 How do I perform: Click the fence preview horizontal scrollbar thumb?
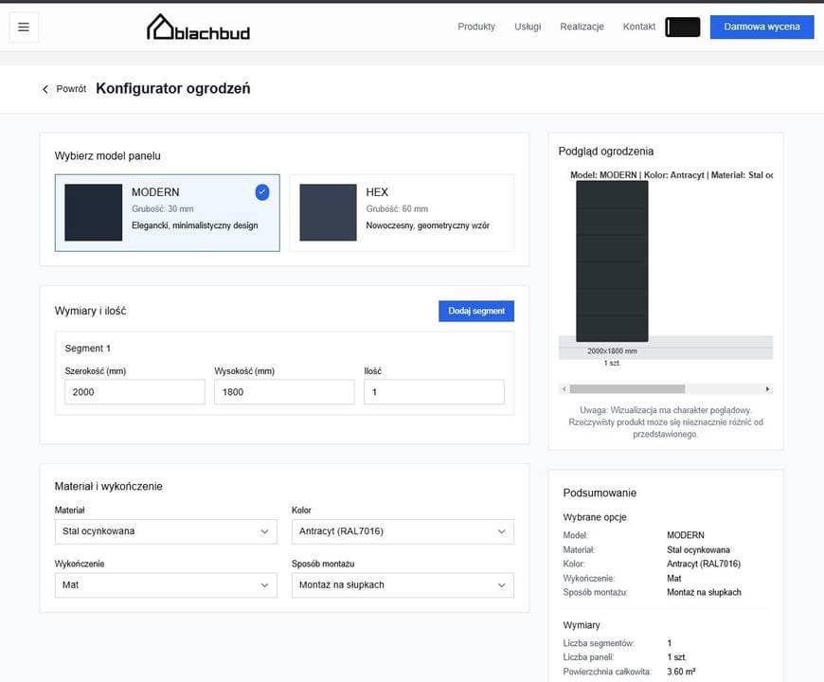click(627, 388)
